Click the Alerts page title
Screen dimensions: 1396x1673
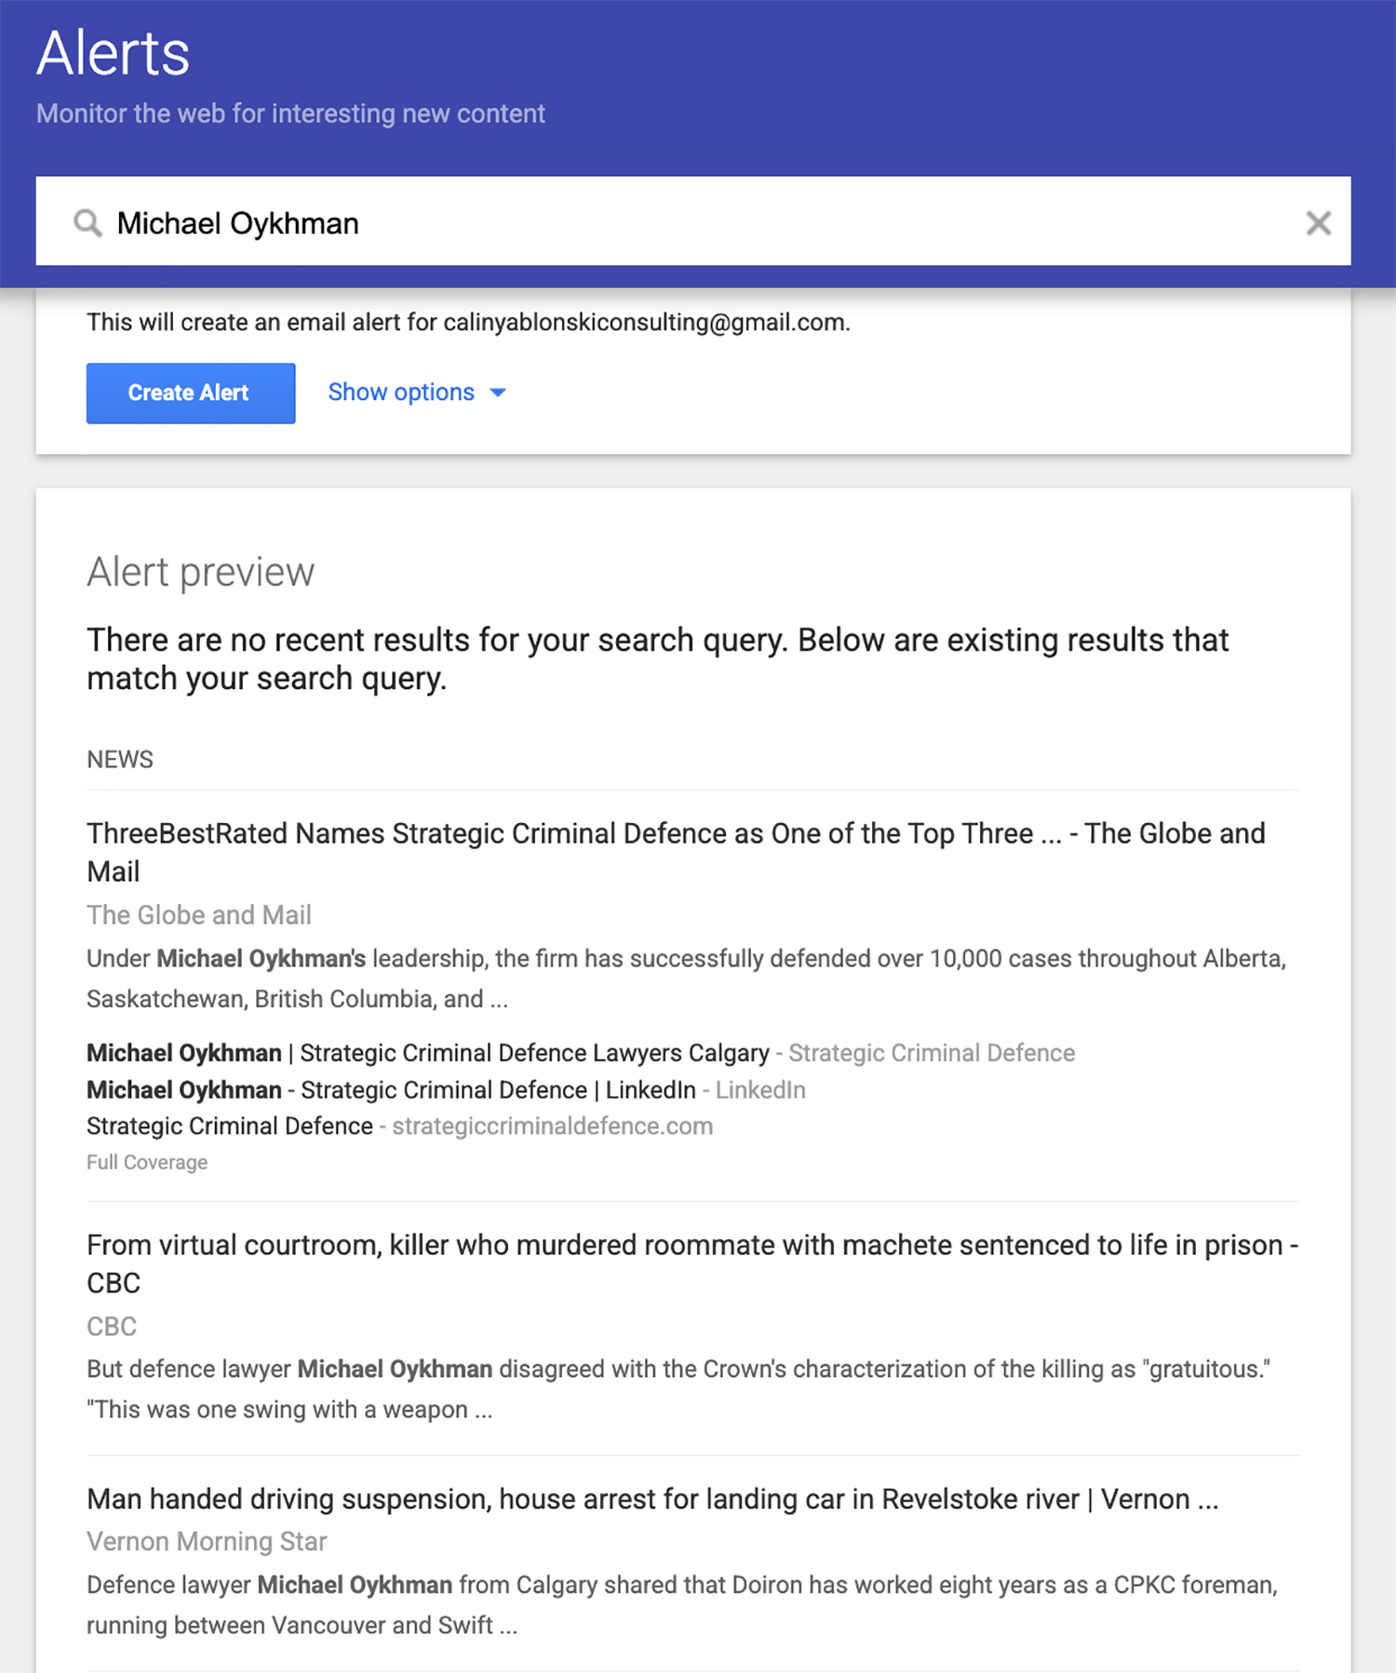click(x=112, y=53)
